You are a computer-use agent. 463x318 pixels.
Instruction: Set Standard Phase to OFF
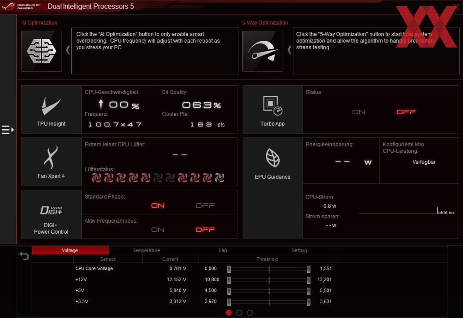(205, 205)
